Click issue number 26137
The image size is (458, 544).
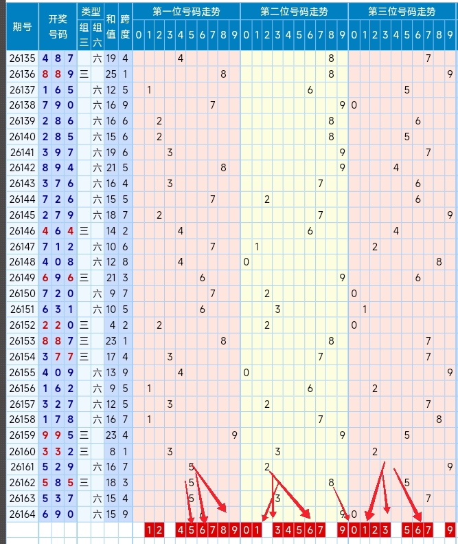pos(23,90)
